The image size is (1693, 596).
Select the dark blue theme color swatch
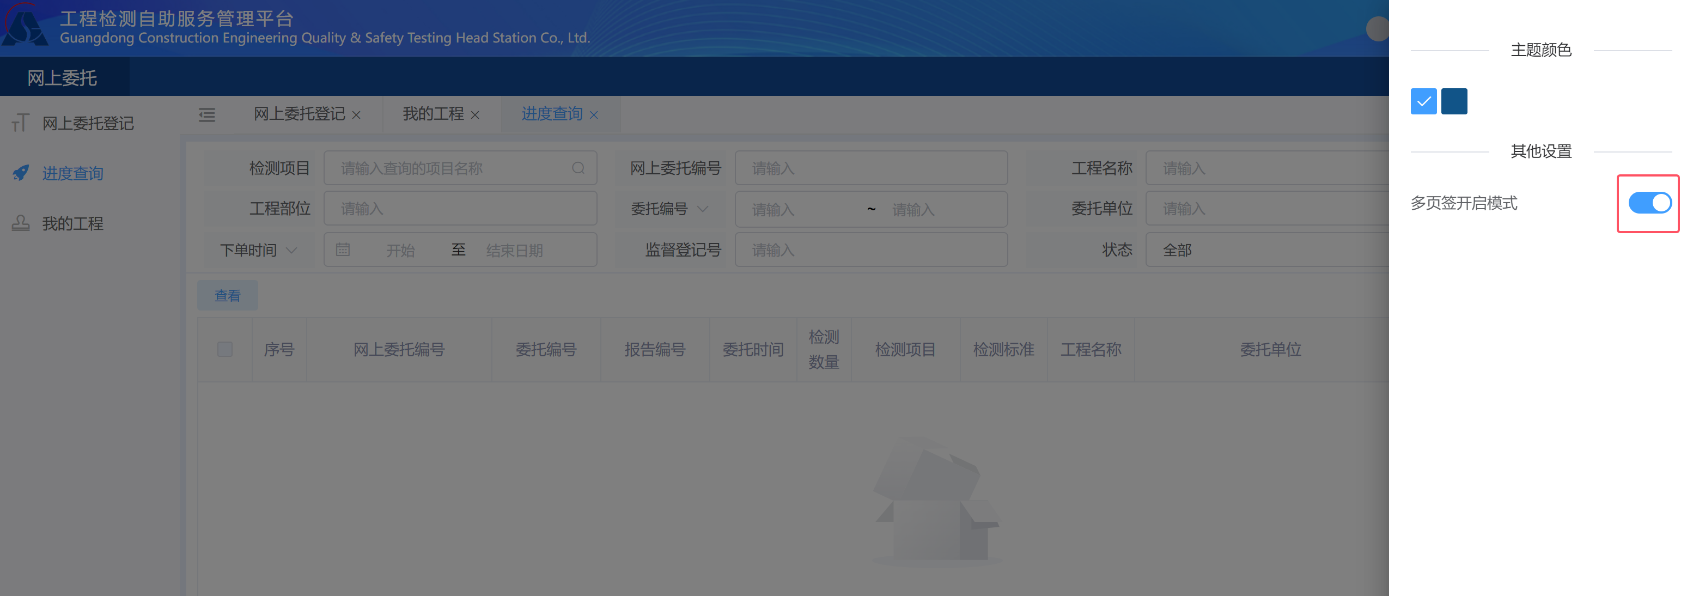(1454, 101)
